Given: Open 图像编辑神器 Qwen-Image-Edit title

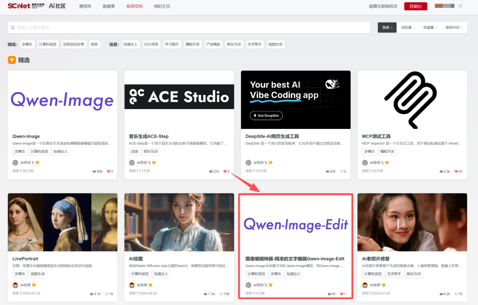Looking at the screenshot, I should point(295,259).
